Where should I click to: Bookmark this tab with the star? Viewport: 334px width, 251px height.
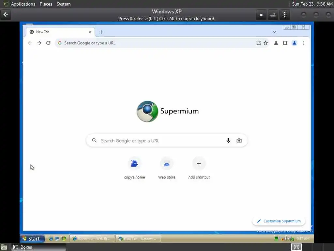(266, 43)
